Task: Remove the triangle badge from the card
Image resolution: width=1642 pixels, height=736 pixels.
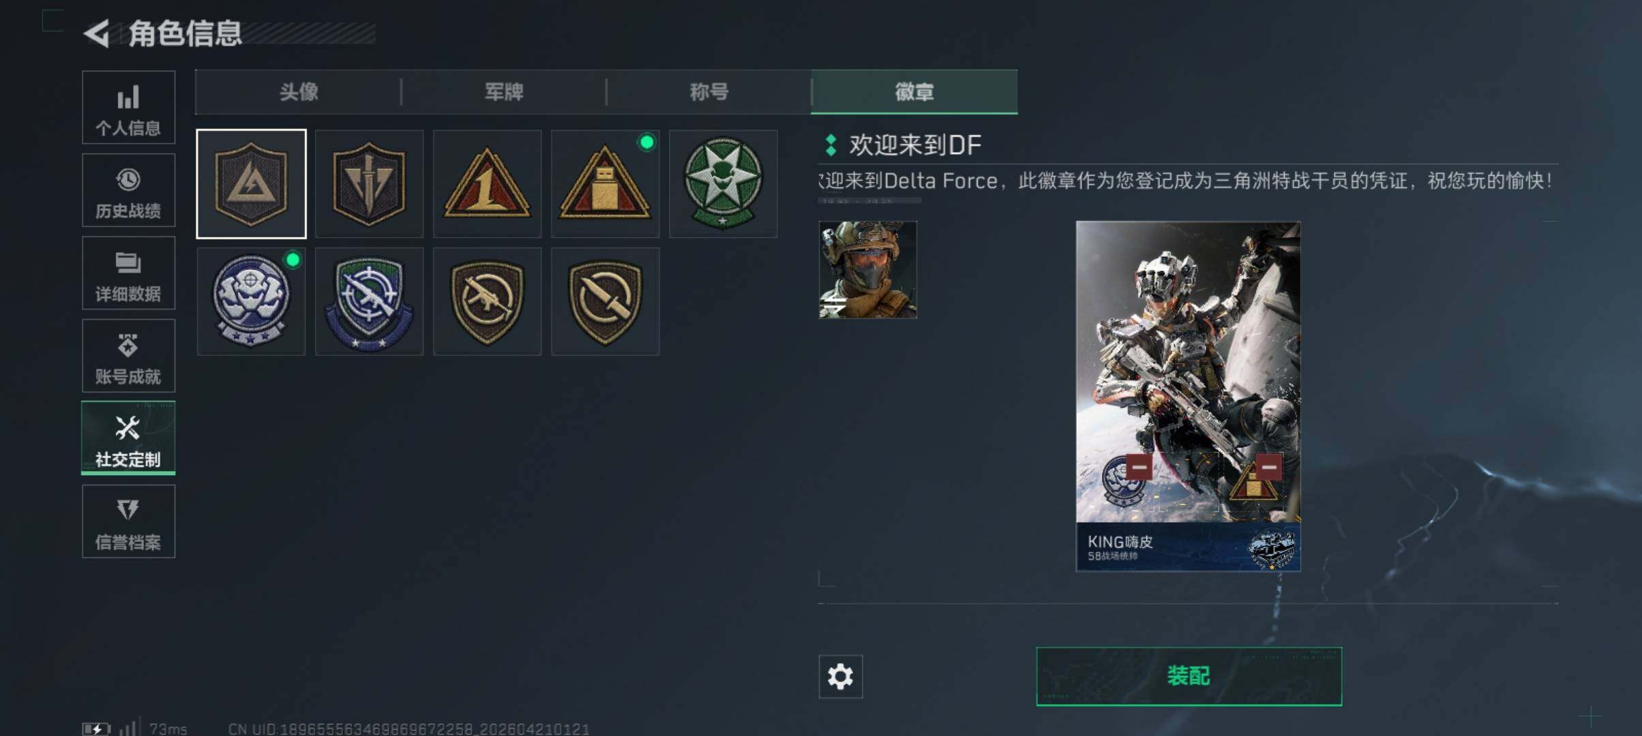Action: coord(1269,467)
